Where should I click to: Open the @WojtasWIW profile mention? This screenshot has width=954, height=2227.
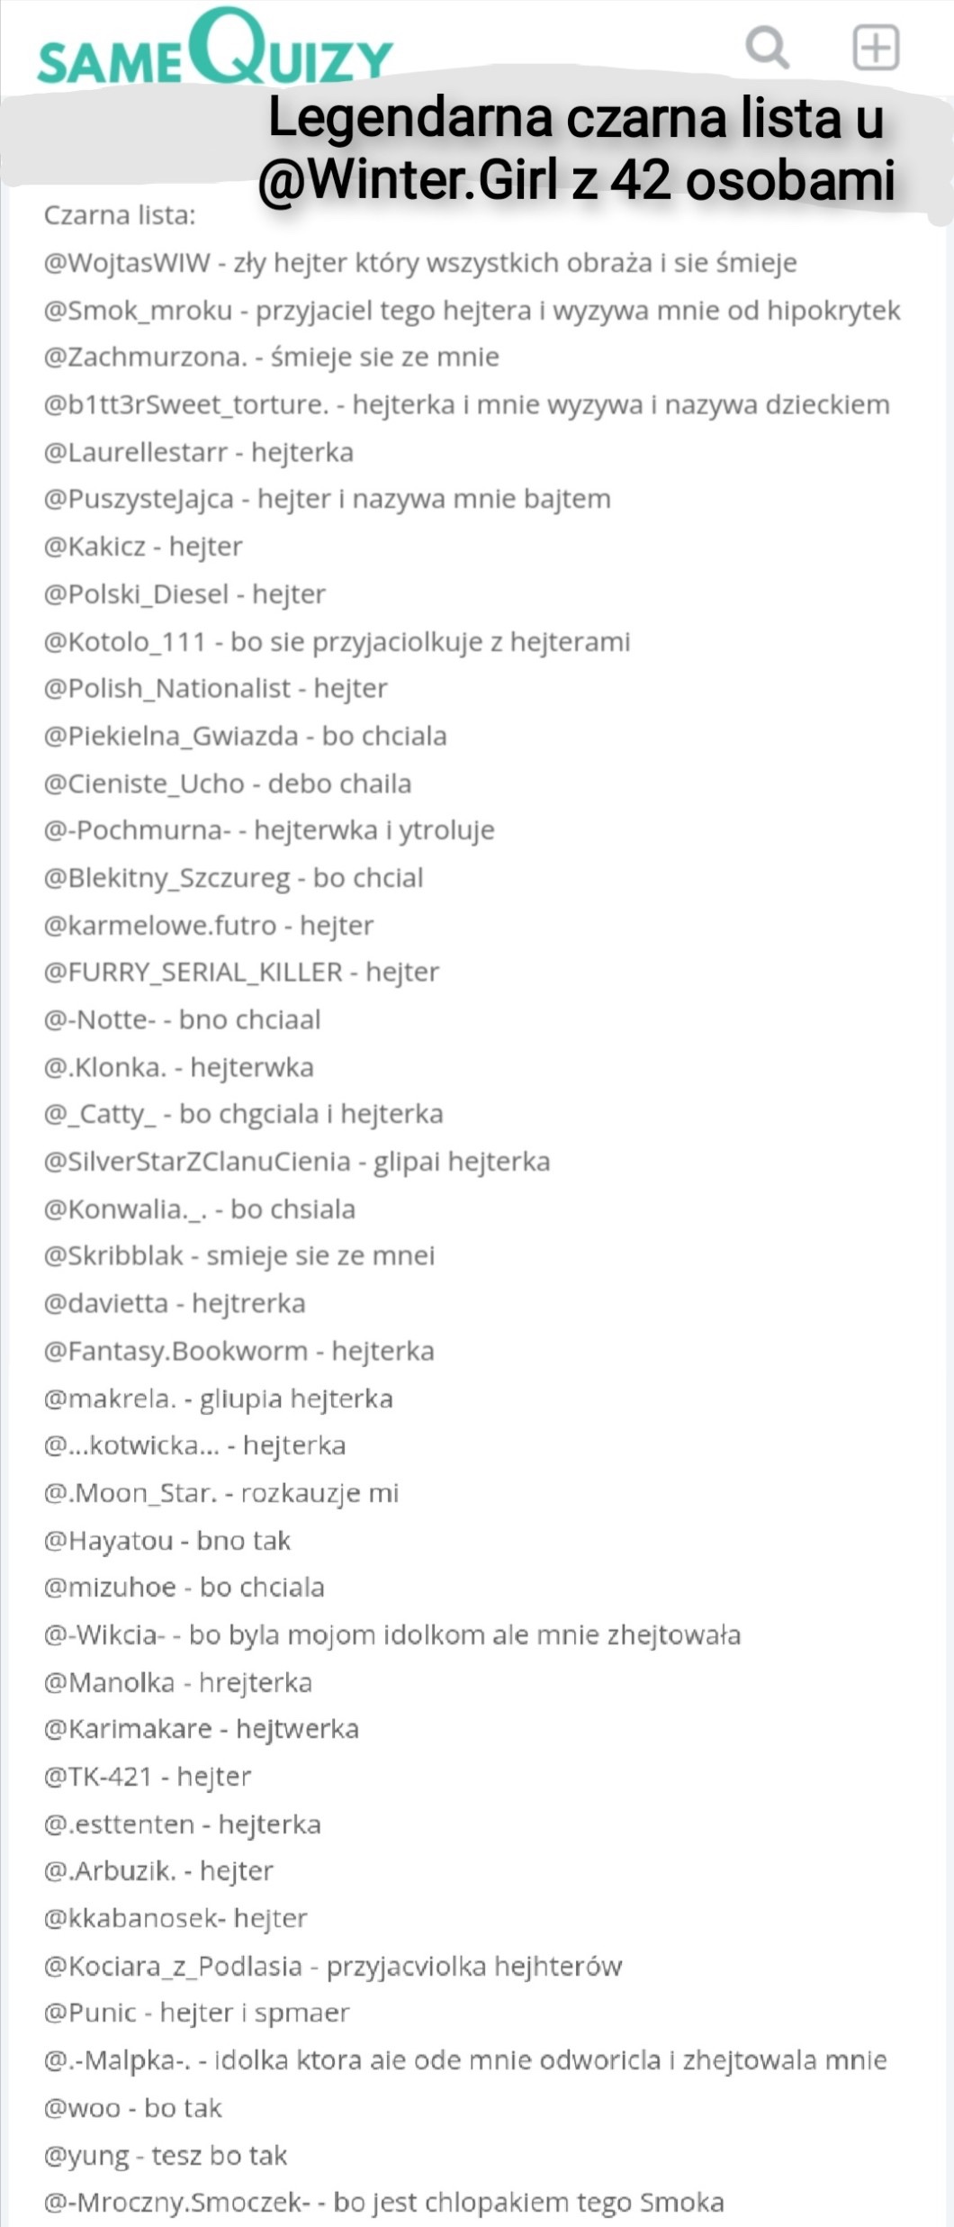[x=127, y=263]
